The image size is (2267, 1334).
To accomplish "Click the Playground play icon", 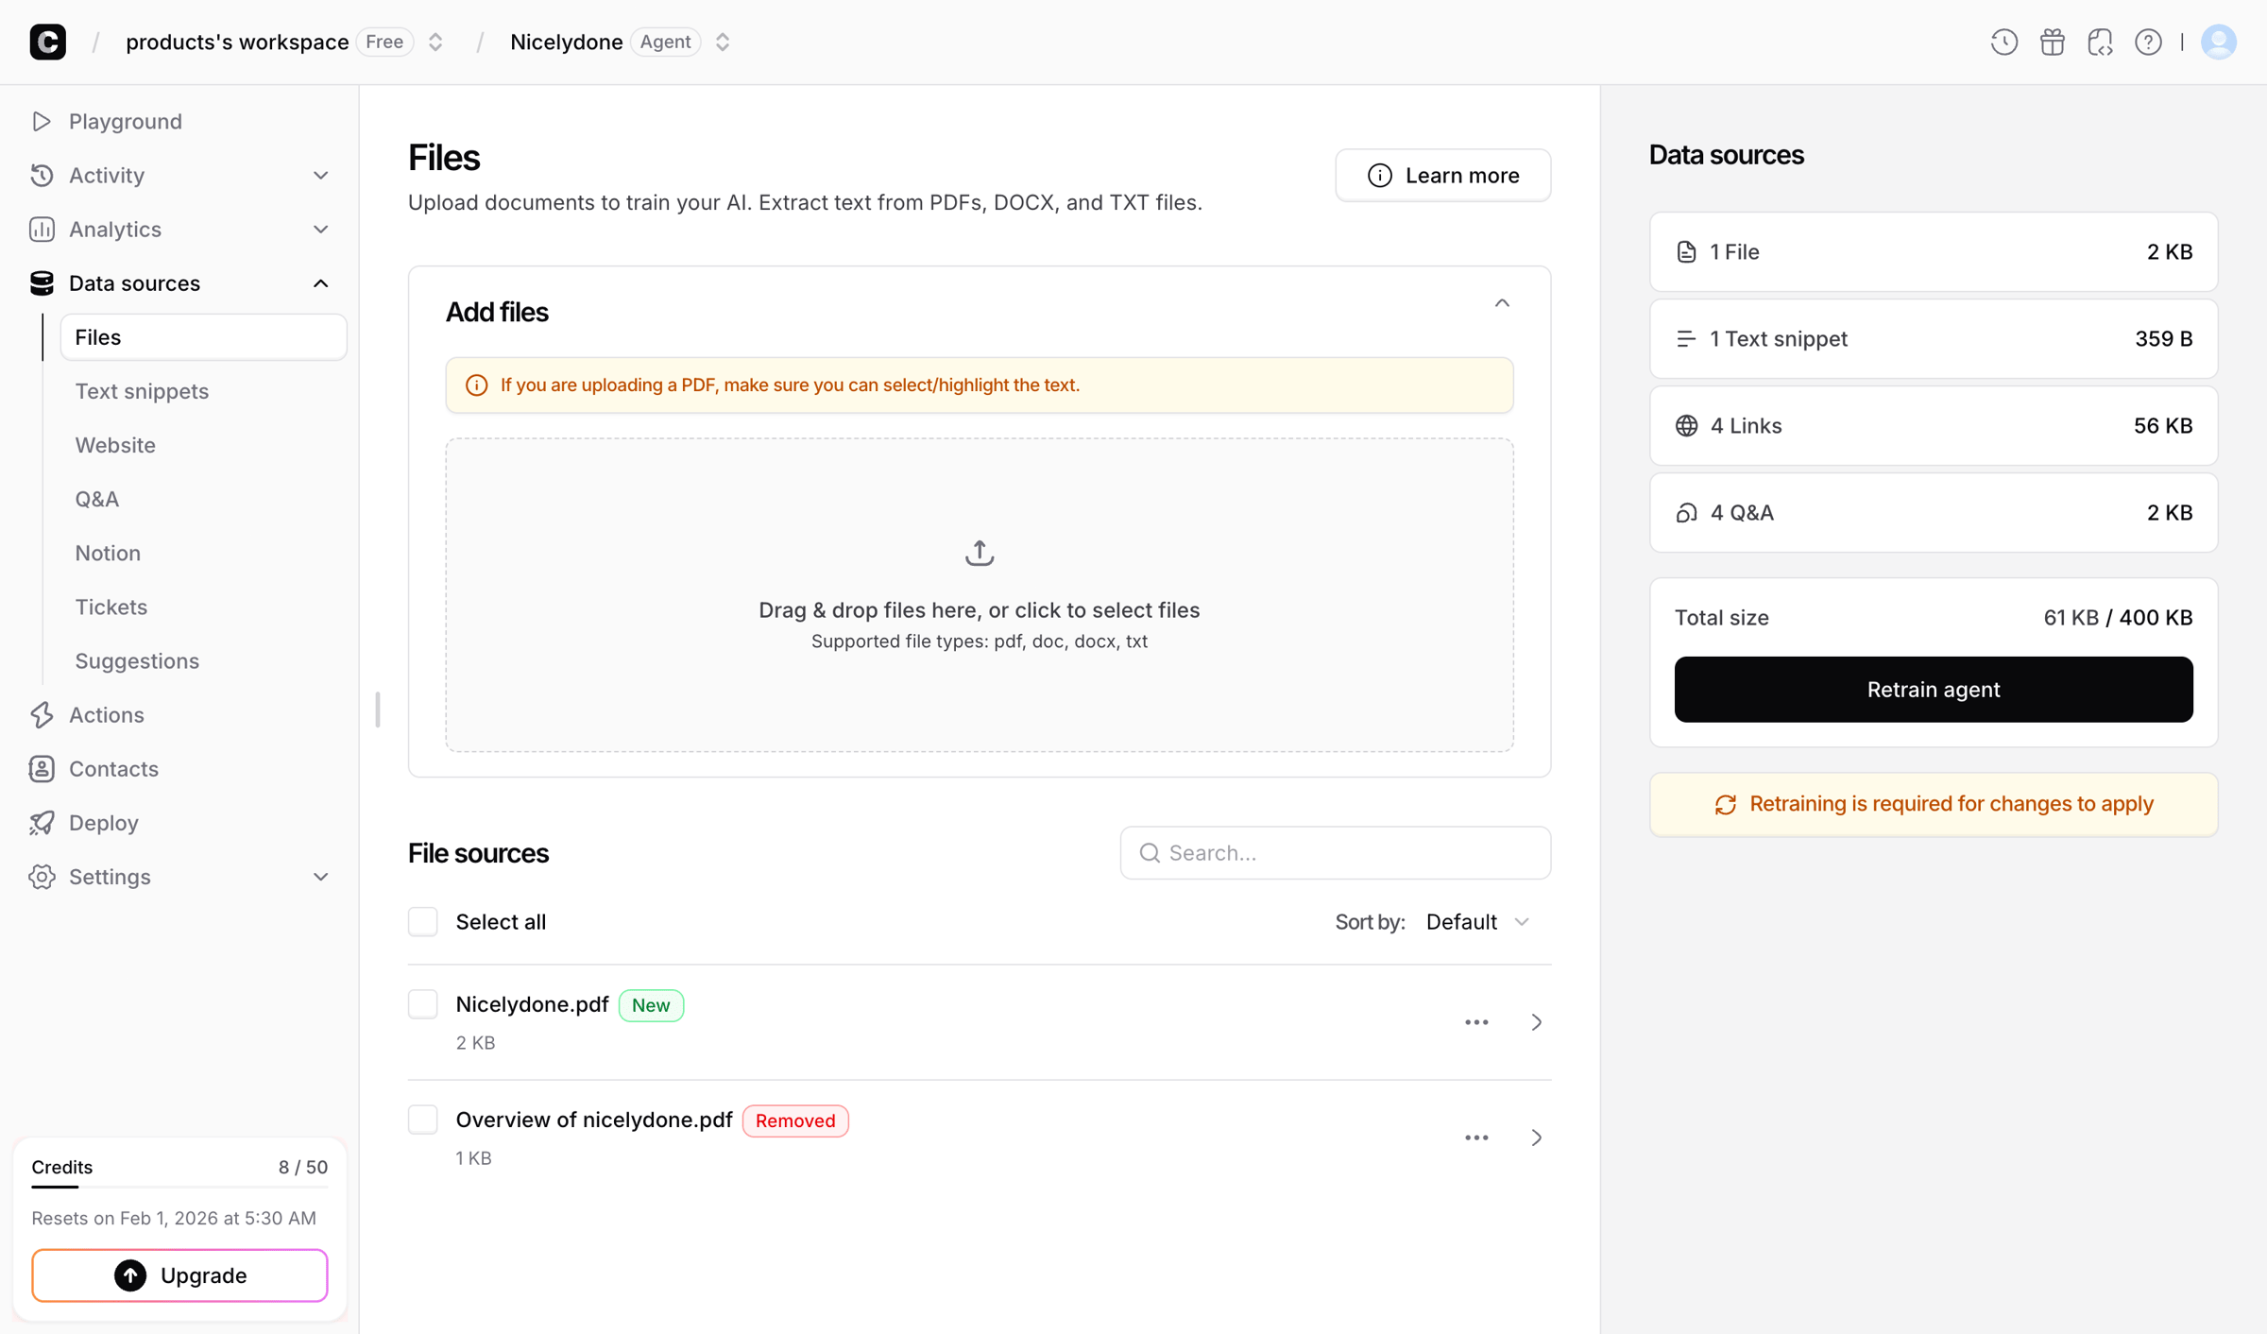I will (41, 121).
